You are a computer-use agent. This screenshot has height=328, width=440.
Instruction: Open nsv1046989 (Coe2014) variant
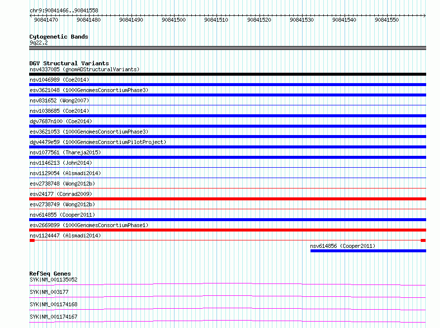(59, 80)
